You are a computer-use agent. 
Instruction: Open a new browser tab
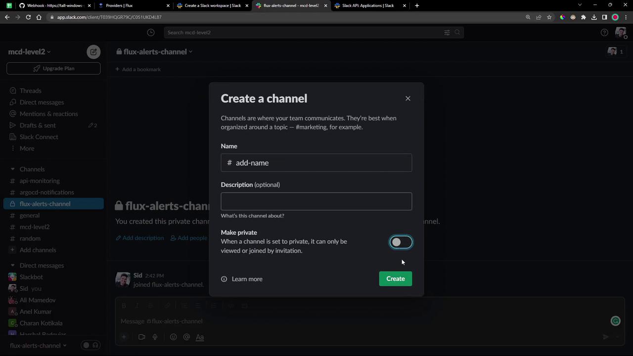pyautogui.click(x=417, y=5)
